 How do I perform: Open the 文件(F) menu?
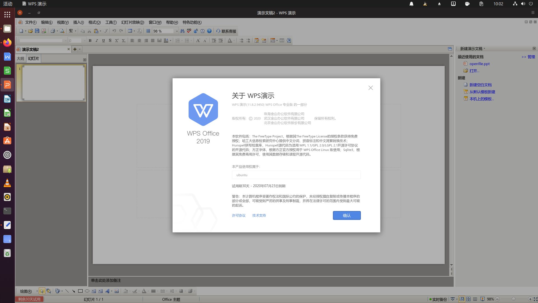tap(31, 22)
